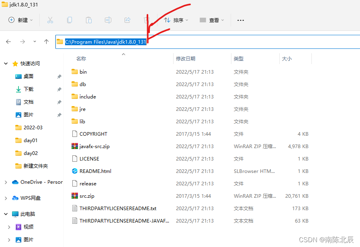Viewport: 360px width, 247px height.
Task: Open the 新建 (New) dropdown button
Action: (x=20, y=20)
